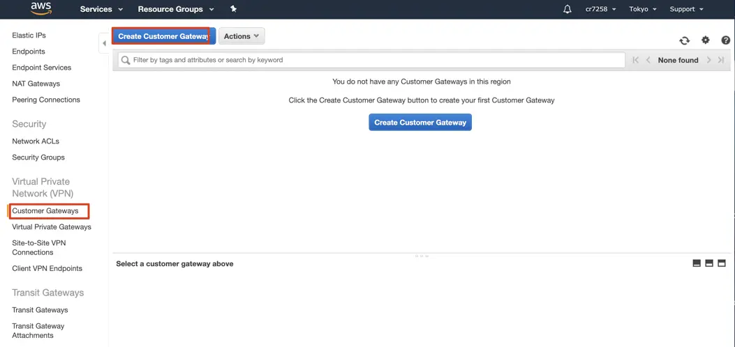This screenshot has width=735, height=347.
Task: Open the notifications bell
Action: tap(567, 9)
